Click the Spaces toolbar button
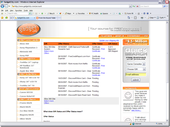Viewport: 170px width, 127px height. pos(104,14)
